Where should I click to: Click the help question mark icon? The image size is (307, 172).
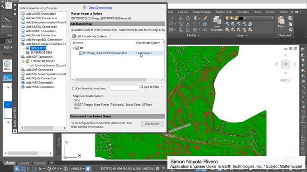(84, 8)
